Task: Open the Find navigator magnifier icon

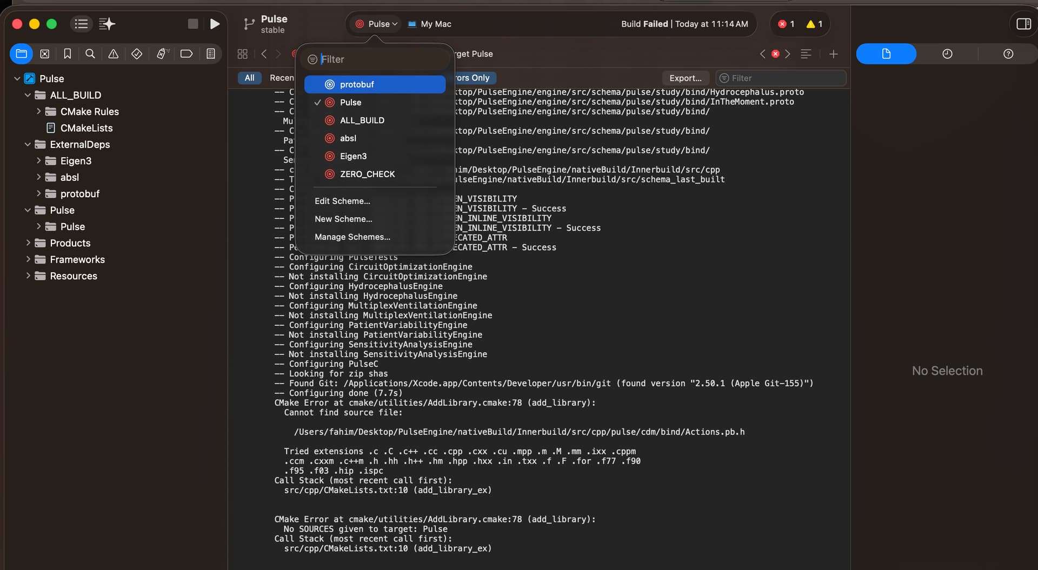Action: (90, 54)
